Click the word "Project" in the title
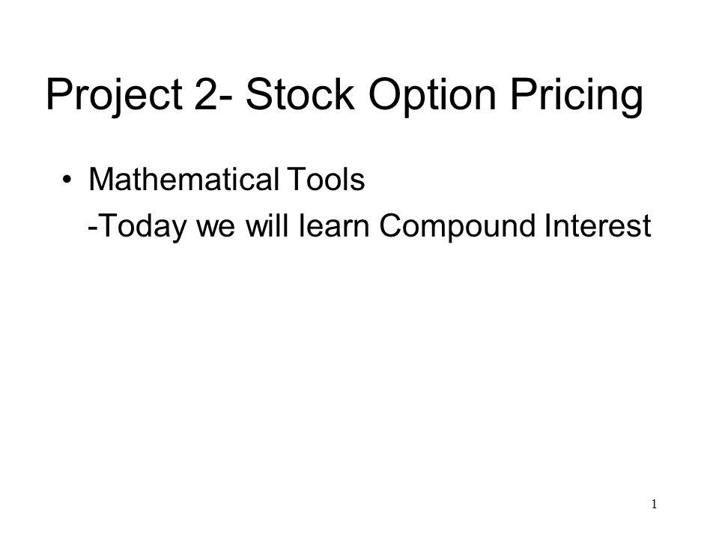Image resolution: width=719 pixels, height=539 pixels. (114, 96)
